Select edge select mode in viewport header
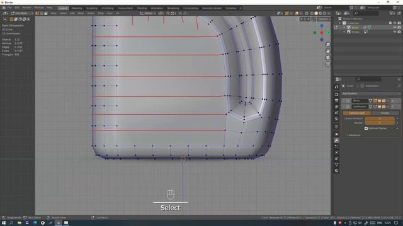Image resolution: width=403 pixels, height=226 pixels. click(x=42, y=13)
